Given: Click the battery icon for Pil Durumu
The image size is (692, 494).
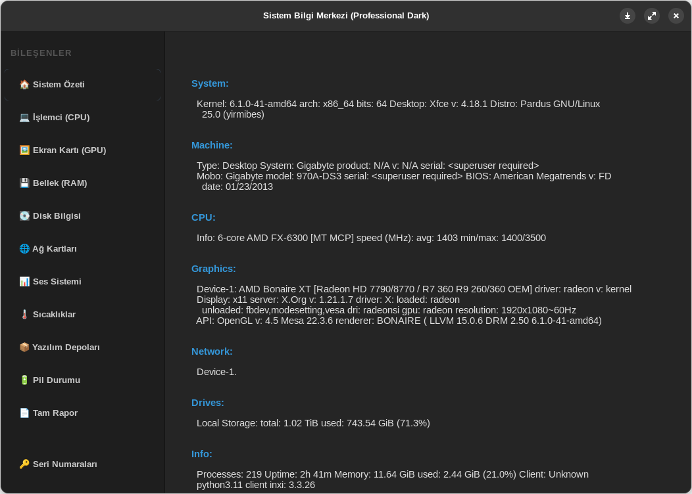Looking at the screenshot, I should [x=24, y=380].
